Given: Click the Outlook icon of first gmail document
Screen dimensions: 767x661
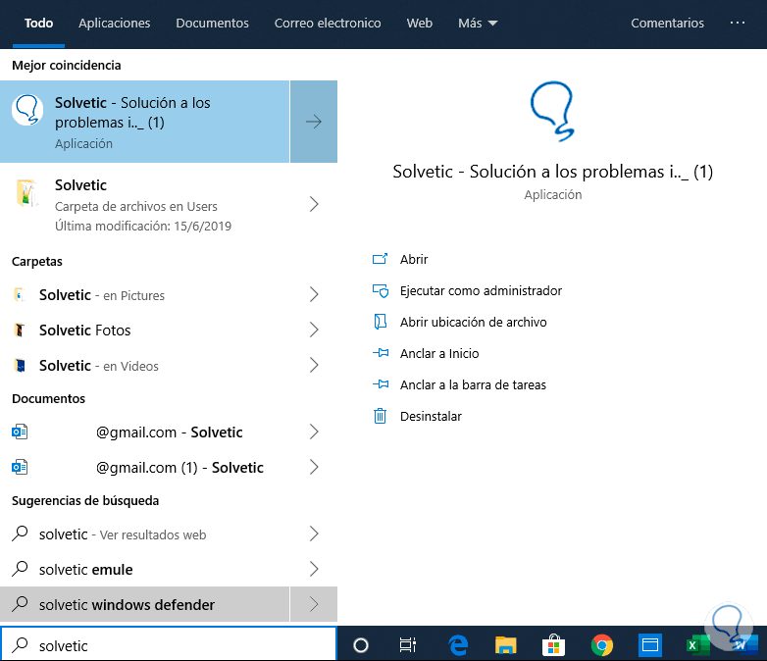Looking at the screenshot, I should (x=20, y=432).
